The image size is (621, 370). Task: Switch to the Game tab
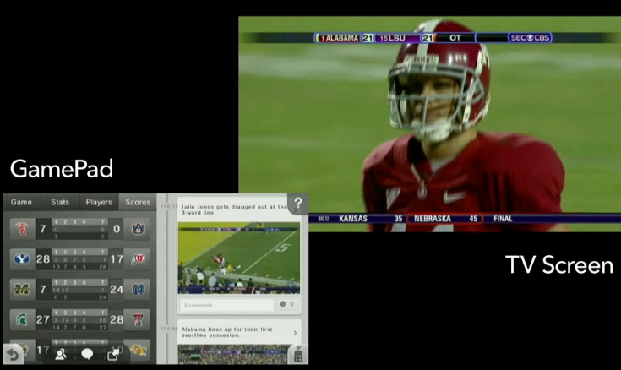point(21,203)
